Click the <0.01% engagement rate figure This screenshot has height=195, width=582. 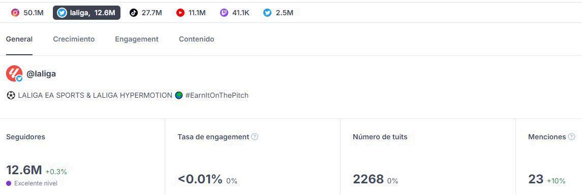[x=200, y=179]
